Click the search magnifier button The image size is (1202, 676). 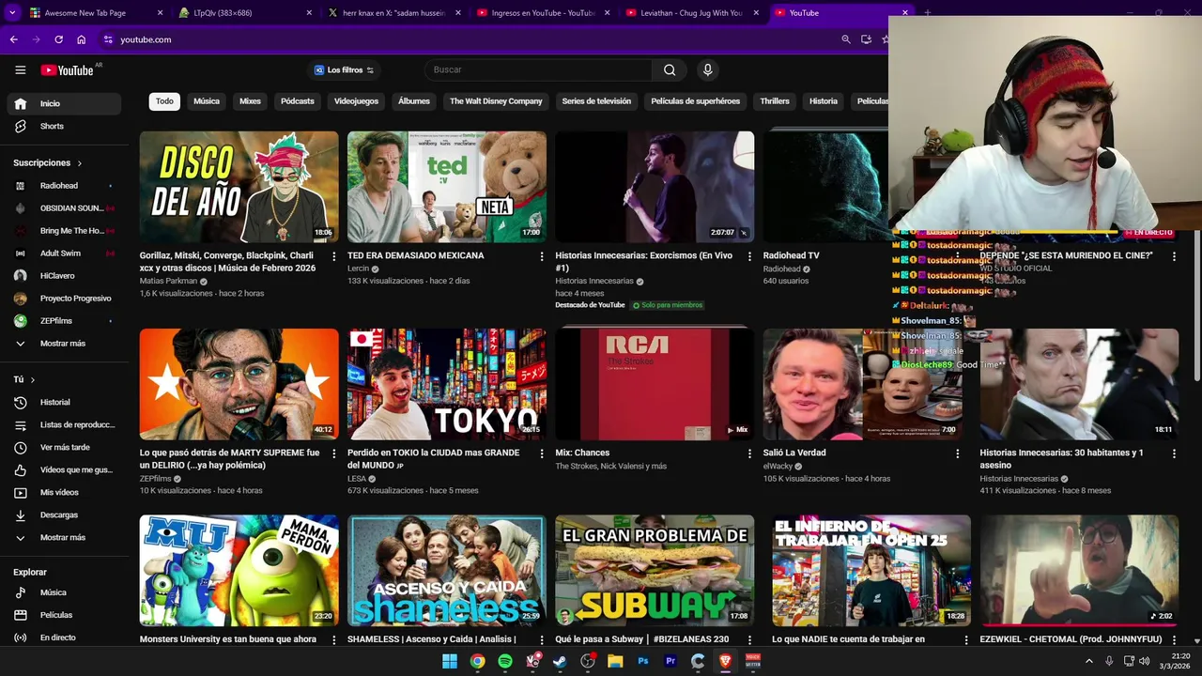pos(670,69)
